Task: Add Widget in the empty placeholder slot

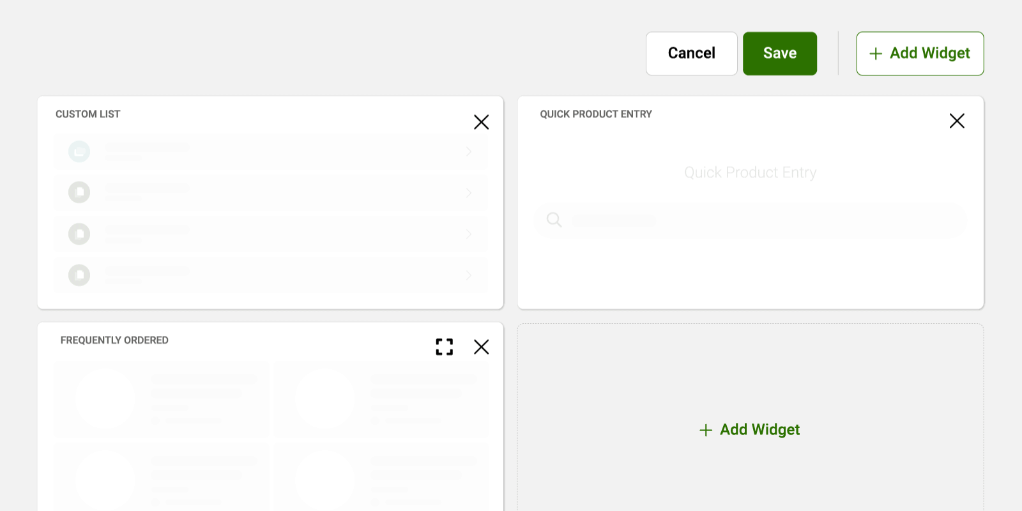Action: (750, 430)
